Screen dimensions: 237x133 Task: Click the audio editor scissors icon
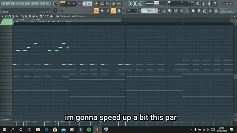tap(203, 4)
